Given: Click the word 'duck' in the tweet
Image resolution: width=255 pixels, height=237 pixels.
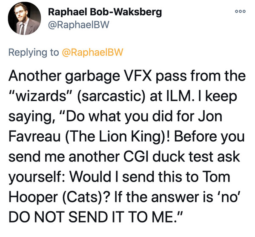Looking at the screenshot, I should point(169,157).
